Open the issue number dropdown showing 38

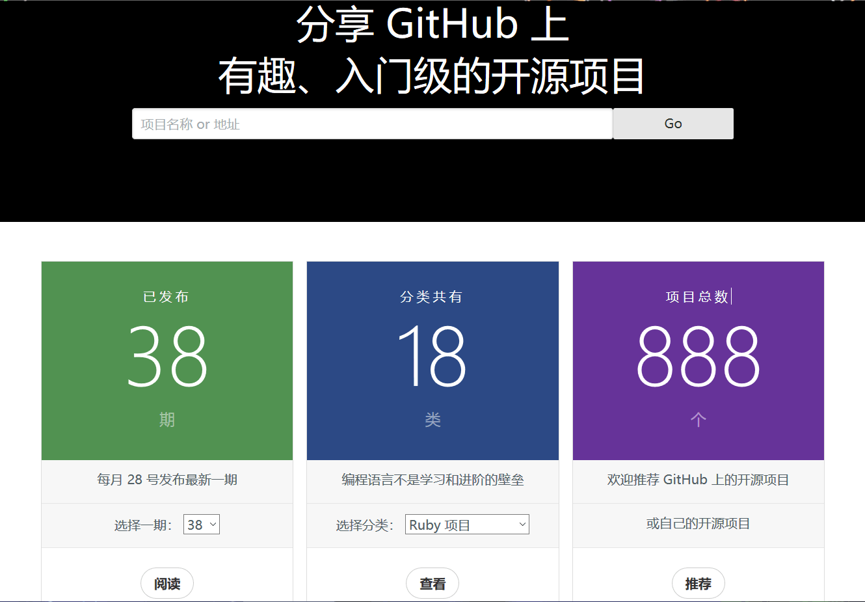coord(202,525)
